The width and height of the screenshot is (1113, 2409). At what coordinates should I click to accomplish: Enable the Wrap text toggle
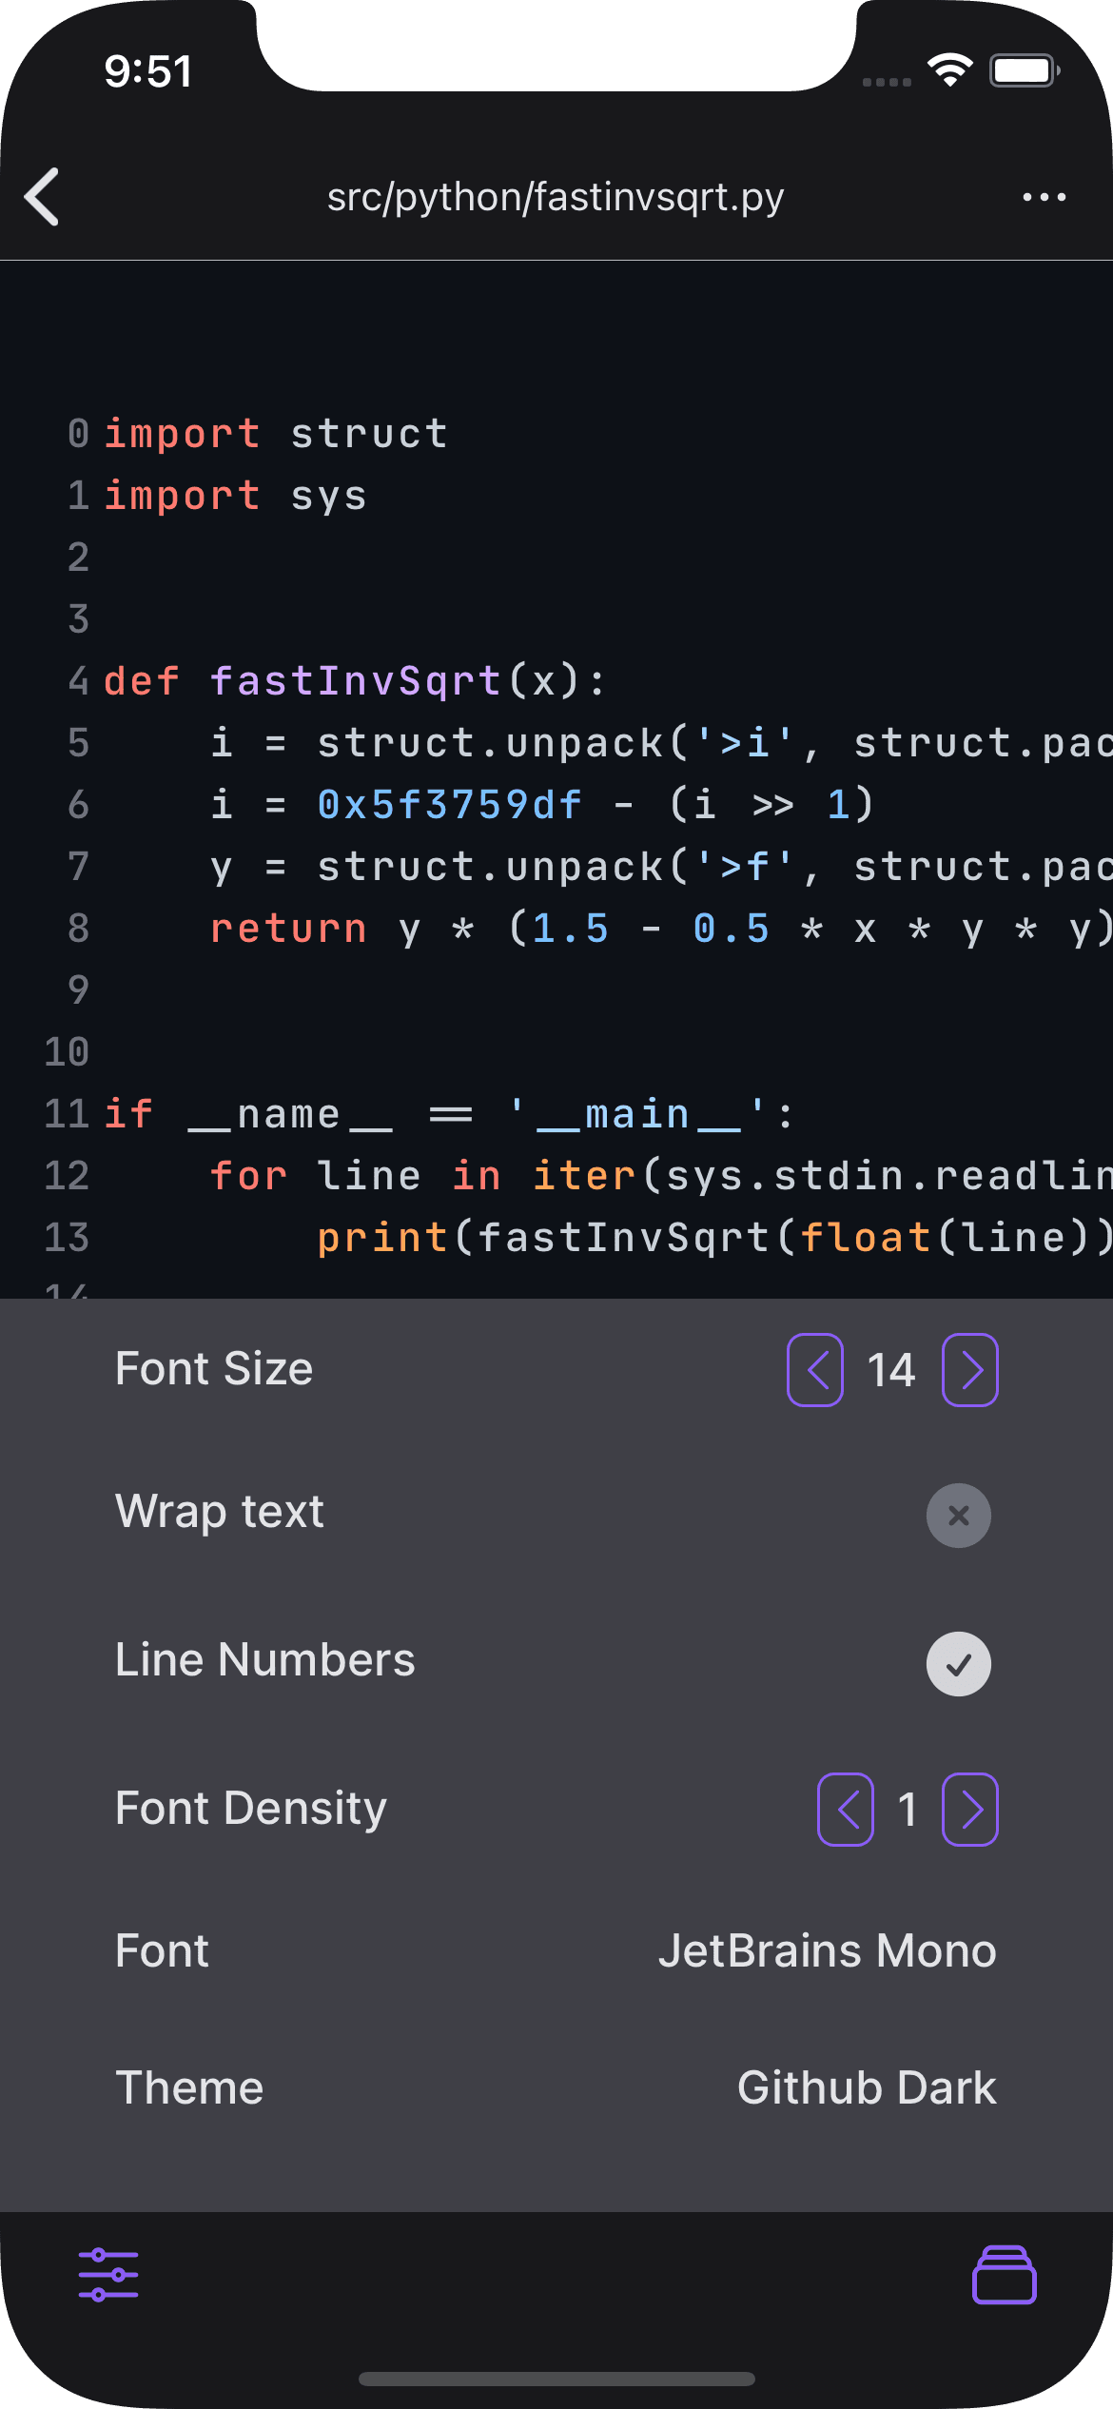(958, 1516)
